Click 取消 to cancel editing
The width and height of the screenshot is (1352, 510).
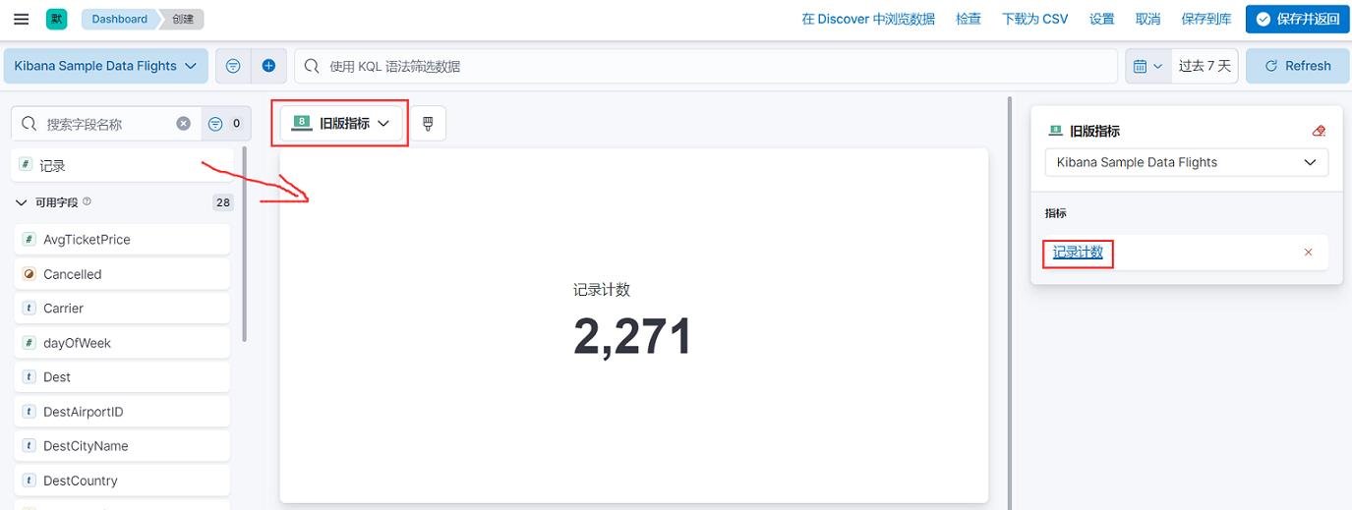coord(1147,19)
